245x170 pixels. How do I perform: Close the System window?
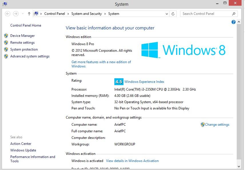pos(235,3)
